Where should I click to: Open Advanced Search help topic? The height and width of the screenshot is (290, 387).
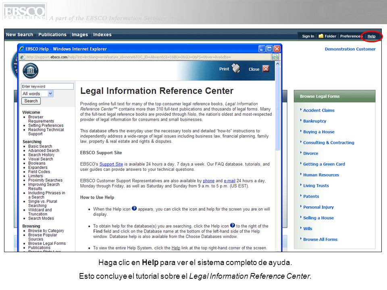[x=44, y=150]
